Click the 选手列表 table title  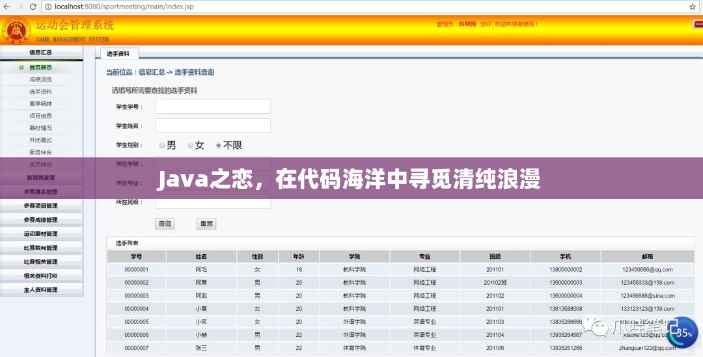[127, 243]
